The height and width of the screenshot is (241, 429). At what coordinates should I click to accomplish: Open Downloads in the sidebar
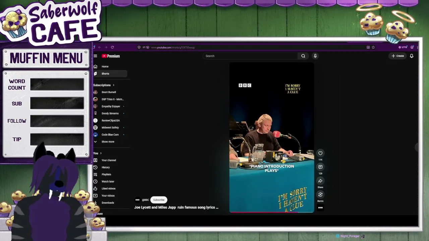110,203
